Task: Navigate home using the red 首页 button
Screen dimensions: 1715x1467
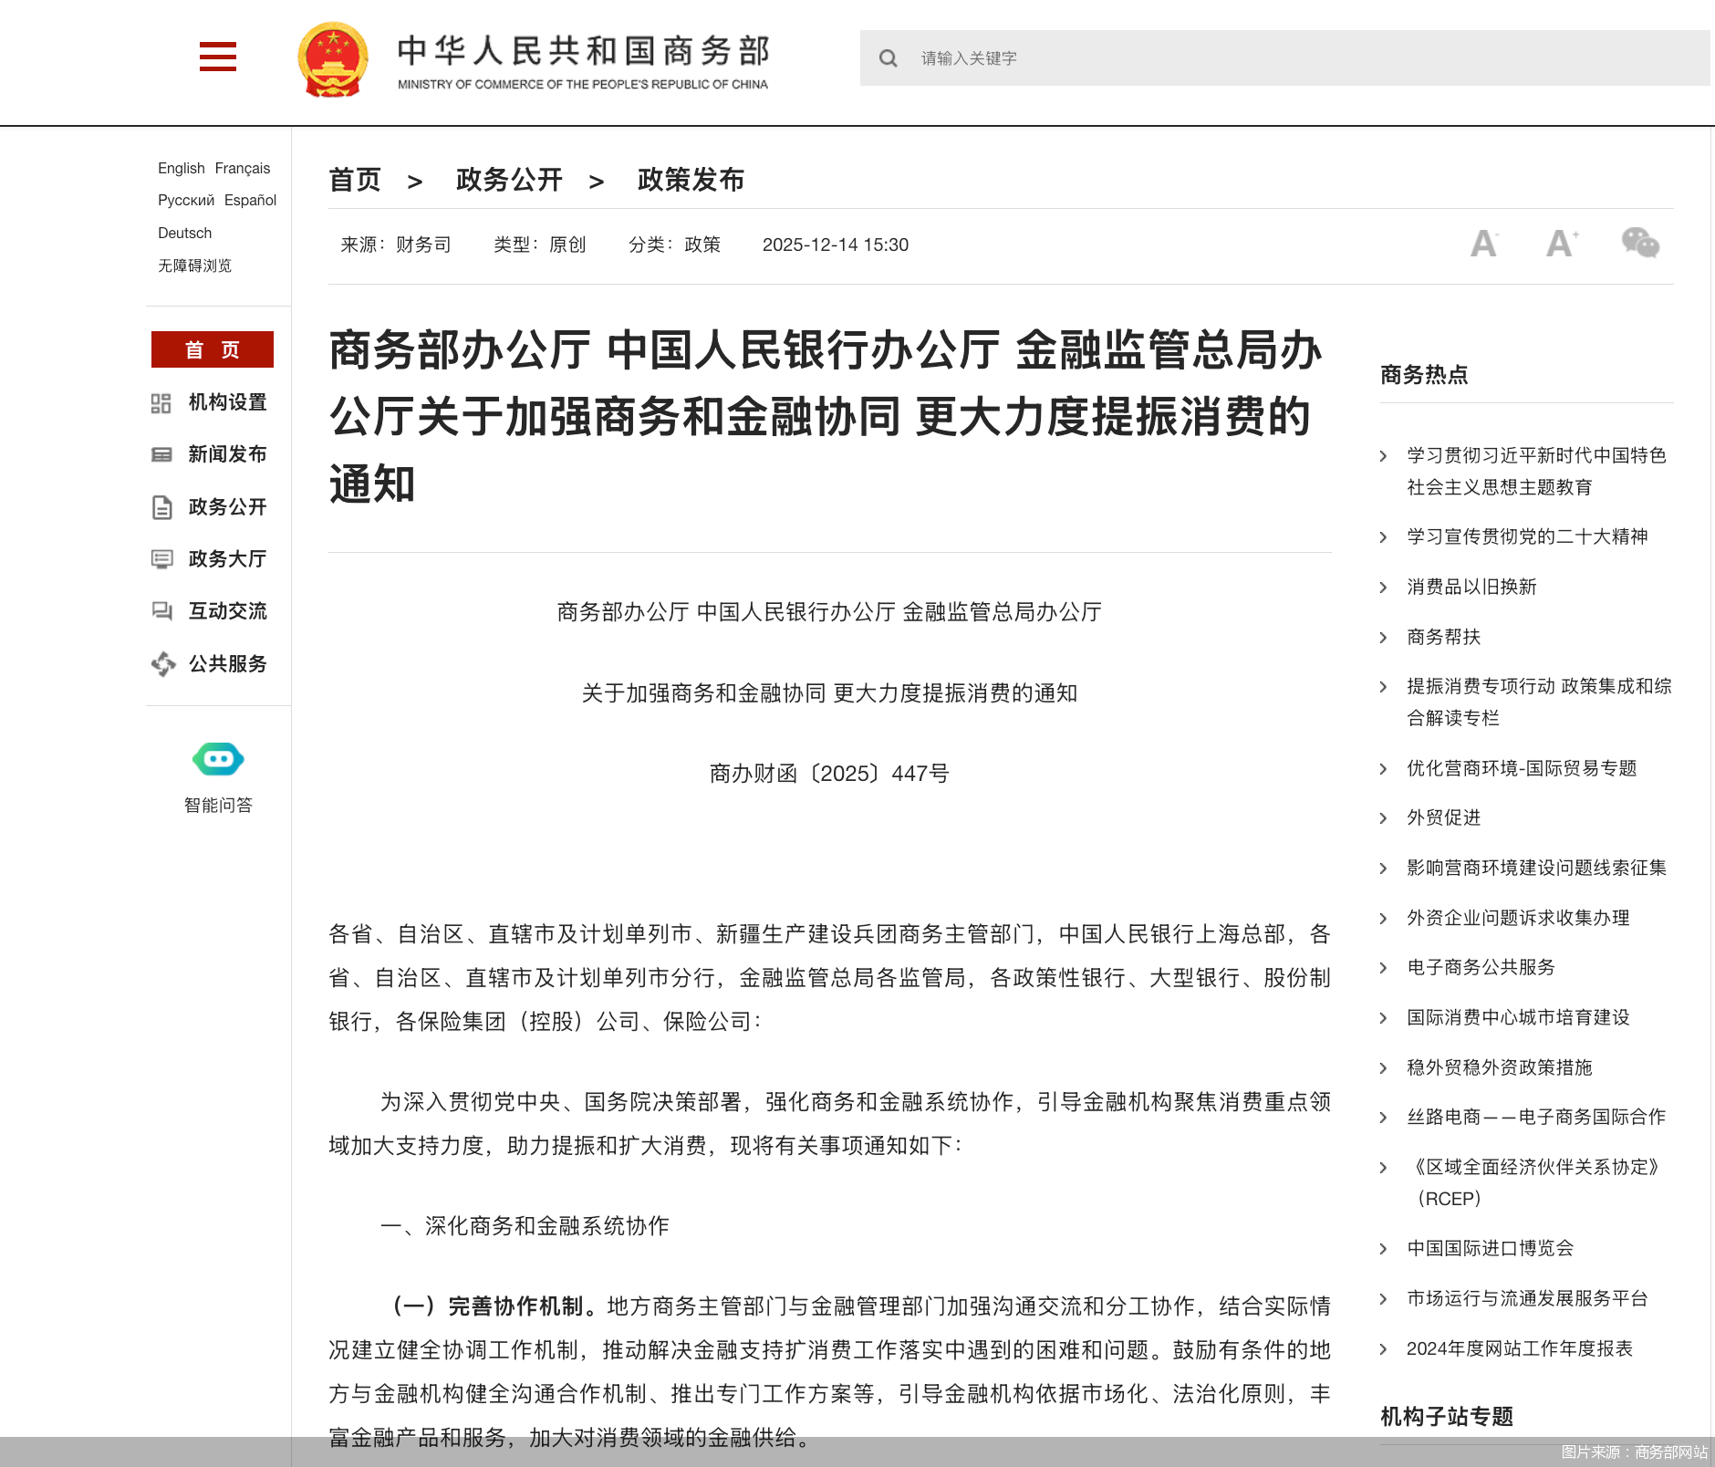Action: [x=212, y=349]
